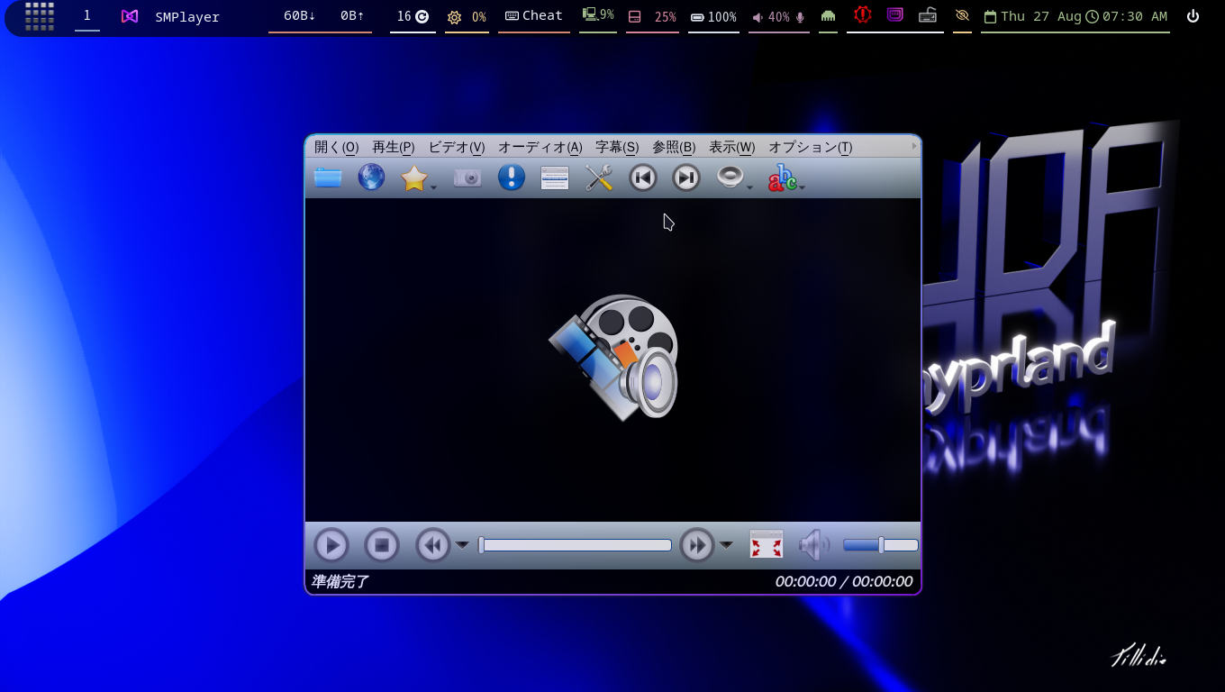Toggle fullscreen with the red arrows icon
Image resolution: width=1225 pixels, height=692 pixels.
click(x=767, y=544)
